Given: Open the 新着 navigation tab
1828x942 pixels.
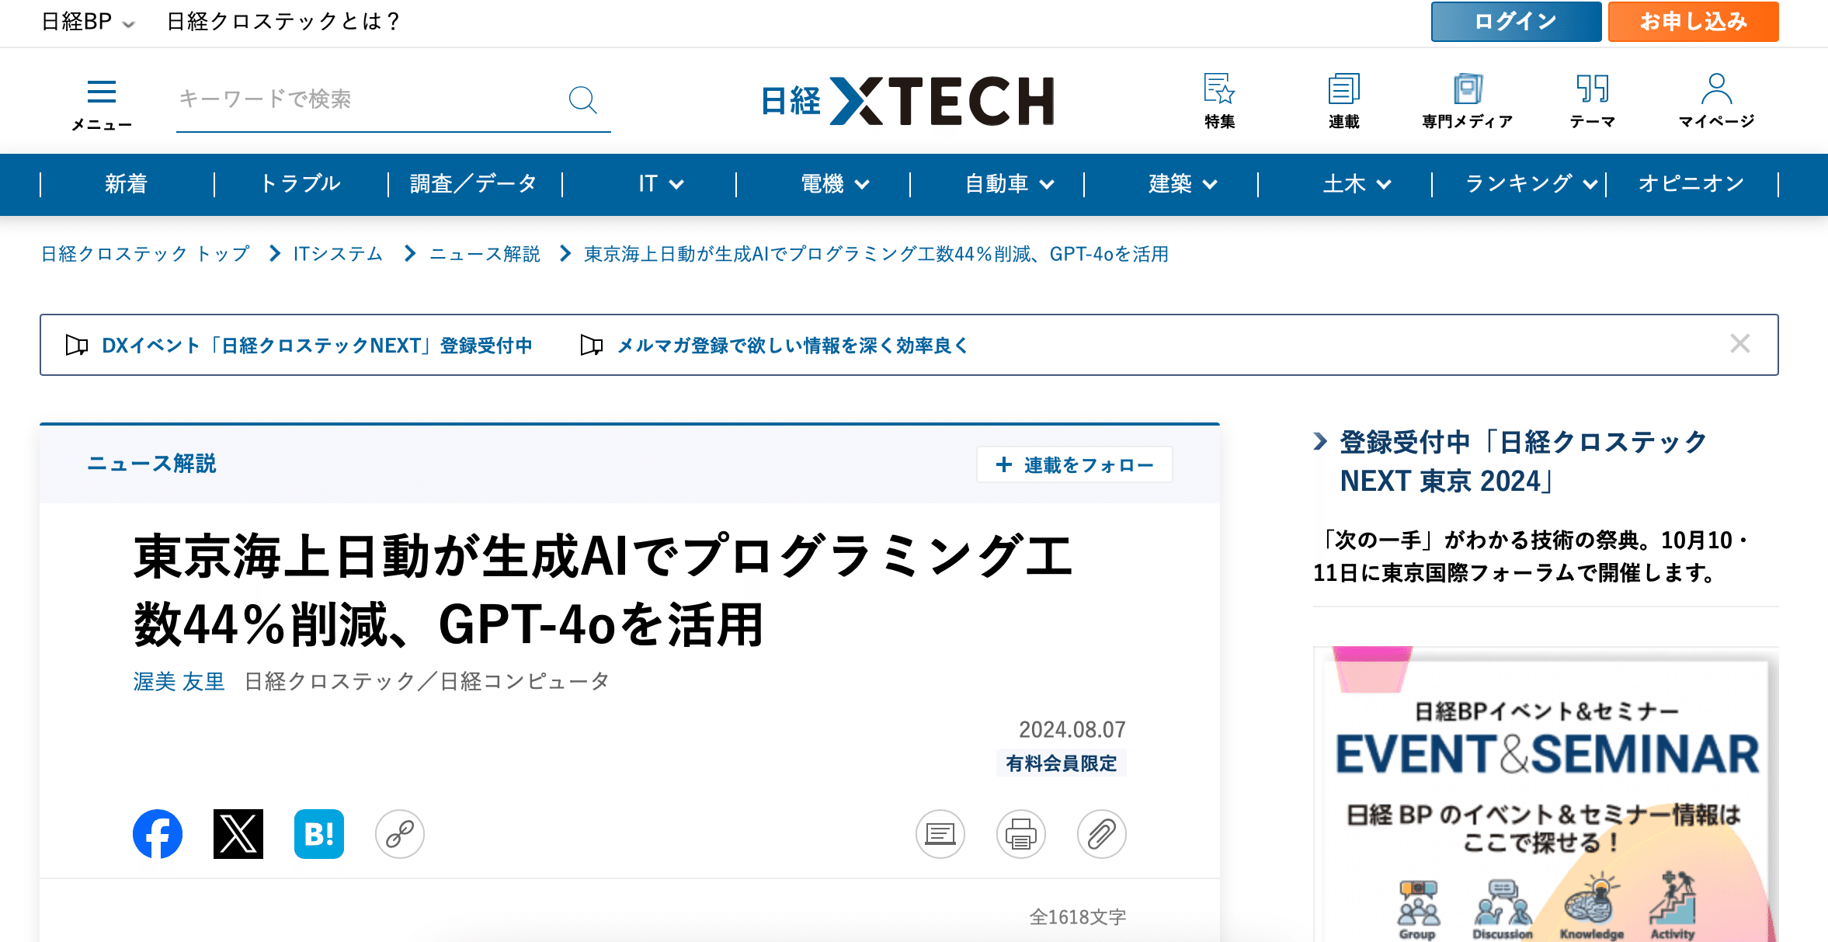Looking at the screenshot, I should coord(126,184).
